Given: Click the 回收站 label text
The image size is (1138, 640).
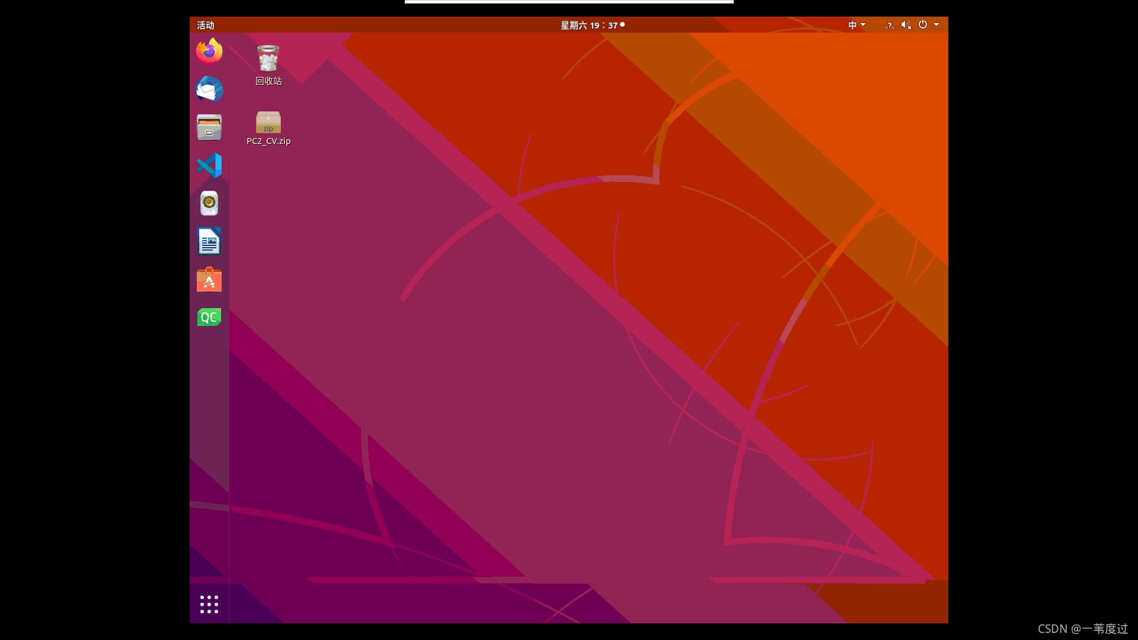Looking at the screenshot, I should pyautogui.click(x=268, y=81).
